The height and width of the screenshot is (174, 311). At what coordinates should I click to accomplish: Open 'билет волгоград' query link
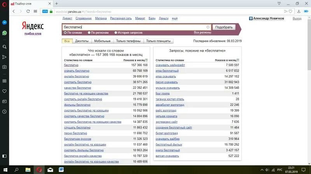167,133
